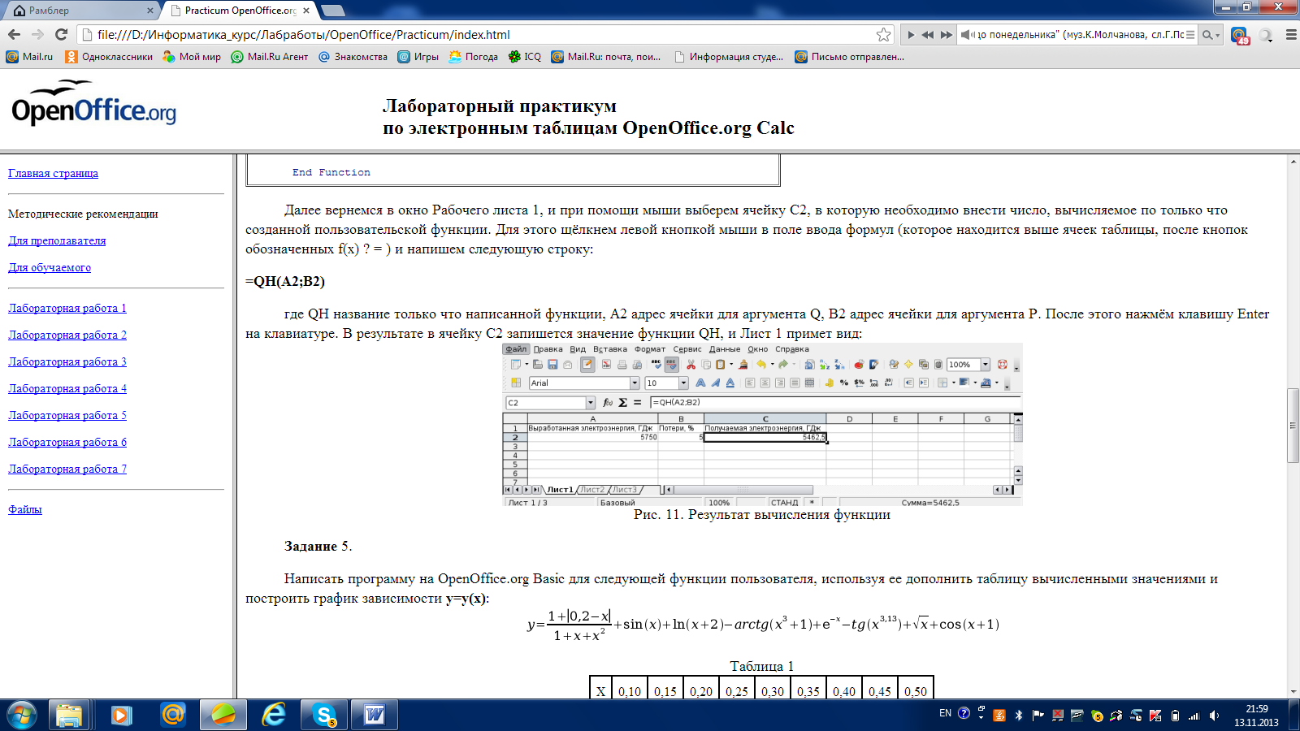Screen dimensions: 1300x731
Task: Click the battery tray icon
Action: click(1175, 716)
